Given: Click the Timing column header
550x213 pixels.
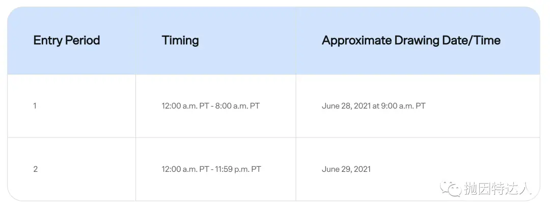Looking at the screenshot, I should (x=180, y=41).
